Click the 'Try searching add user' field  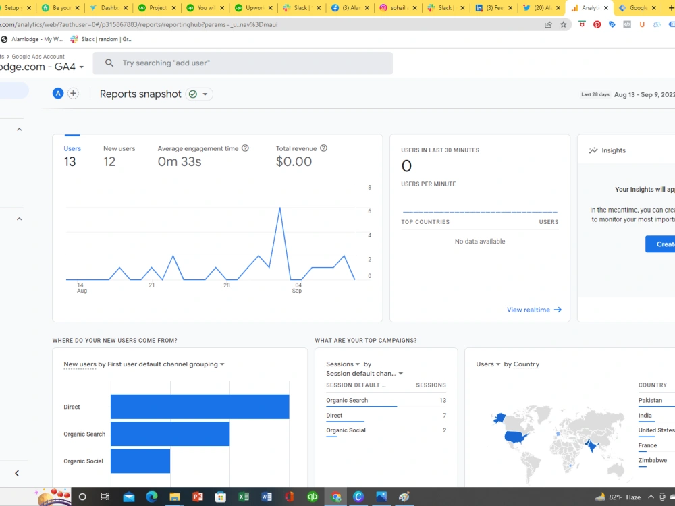click(243, 63)
